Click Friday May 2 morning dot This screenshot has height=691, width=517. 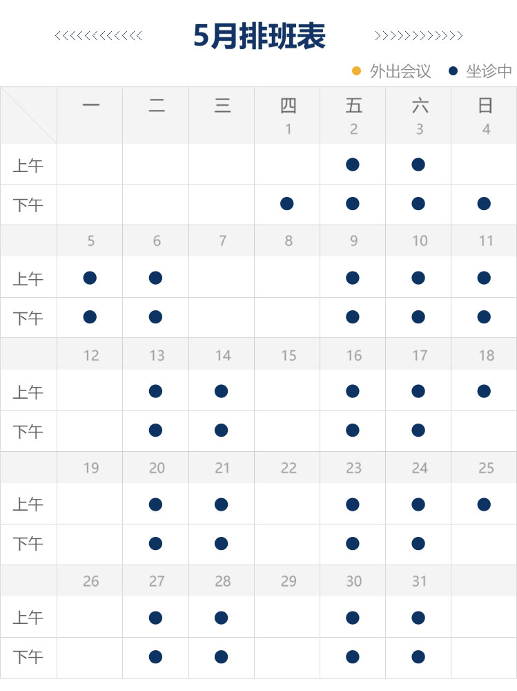coord(353,164)
